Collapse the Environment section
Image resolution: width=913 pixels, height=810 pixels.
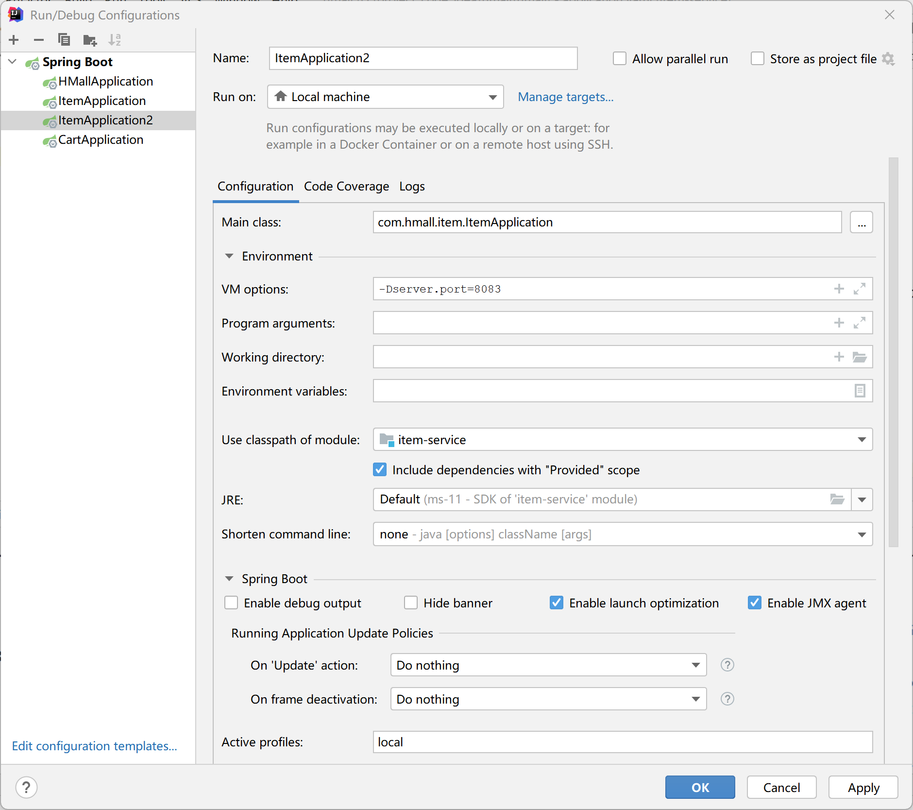pos(229,256)
